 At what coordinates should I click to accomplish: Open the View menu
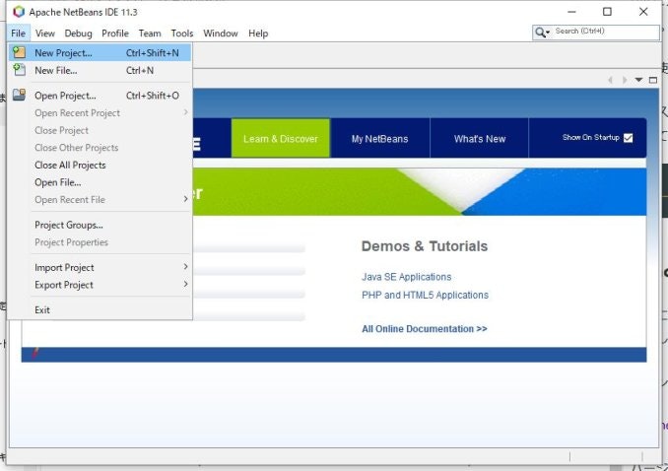(x=44, y=34)
